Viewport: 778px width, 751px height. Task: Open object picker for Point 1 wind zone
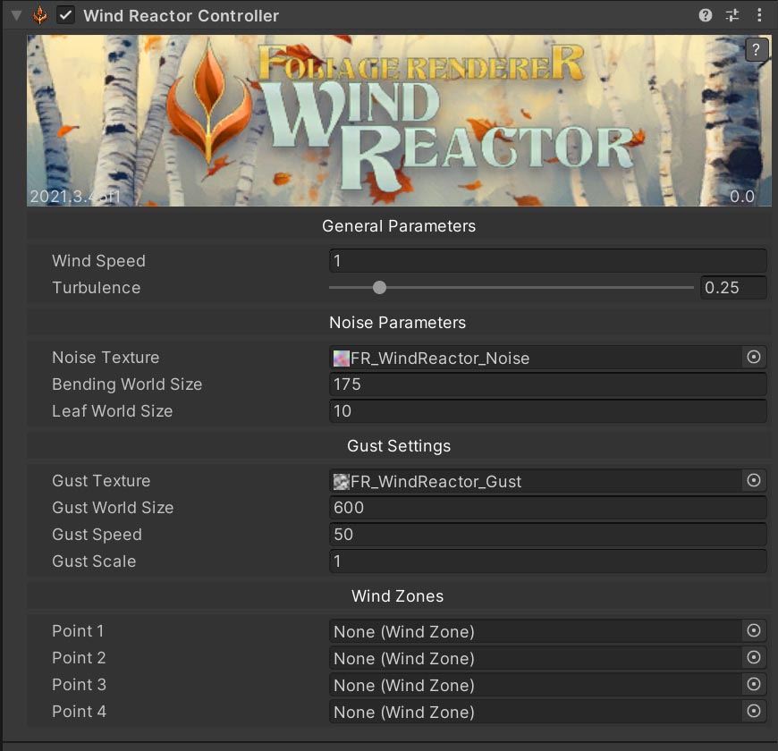pos(754,631)
